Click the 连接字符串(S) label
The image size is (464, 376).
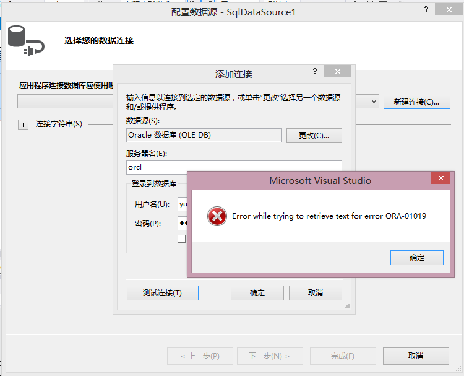pos(59,124)
